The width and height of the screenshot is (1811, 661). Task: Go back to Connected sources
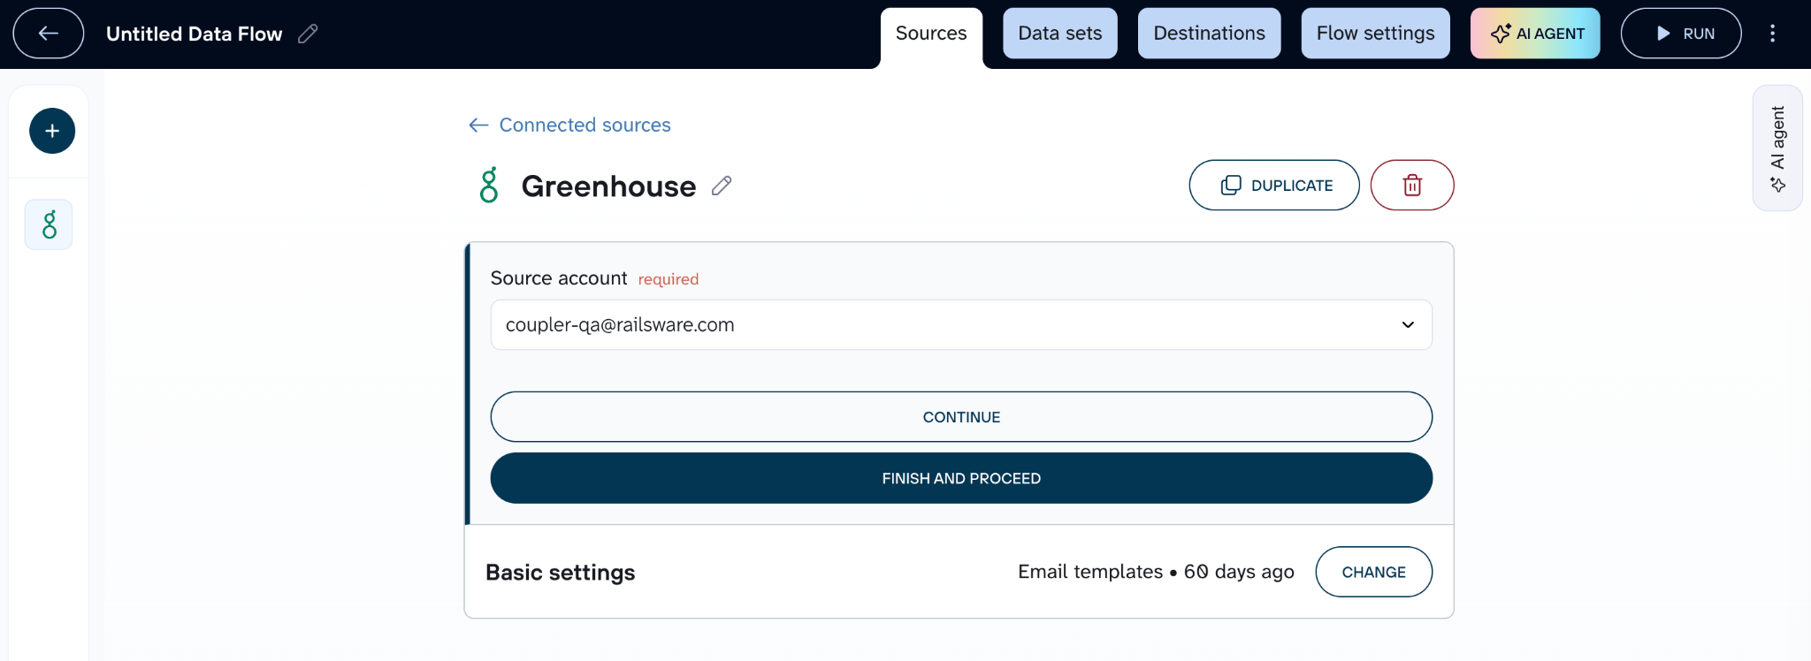(x=569, y=125)
